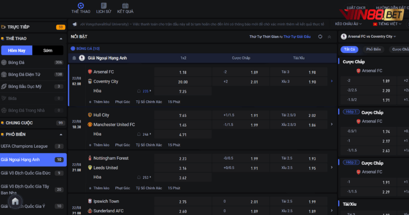Image resolution: width=409 pixels, height=215 pixels.
Task: Open the floating home button
Action: point(16,201)
